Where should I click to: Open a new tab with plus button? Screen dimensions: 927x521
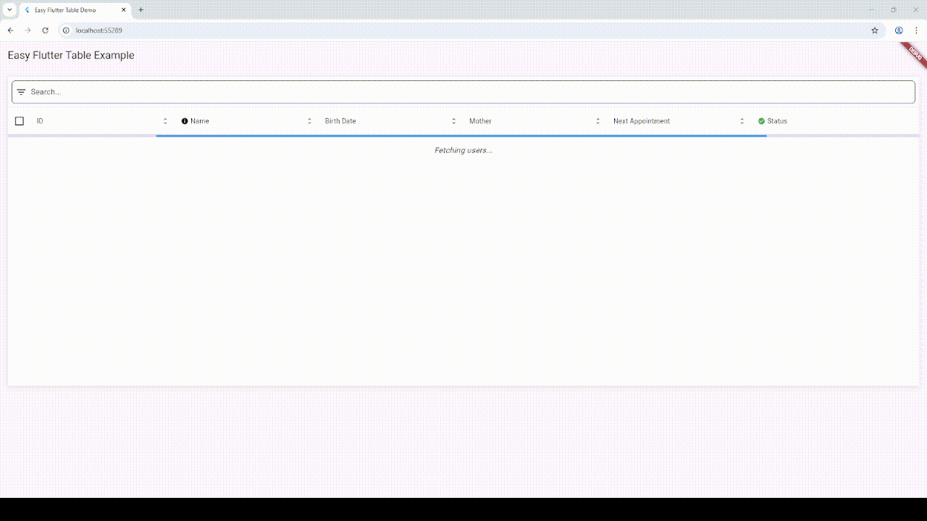click(140, 10)
